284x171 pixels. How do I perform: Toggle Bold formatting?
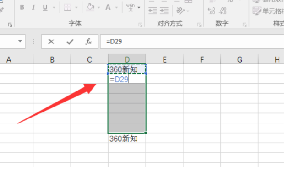[x=22, y=7]
